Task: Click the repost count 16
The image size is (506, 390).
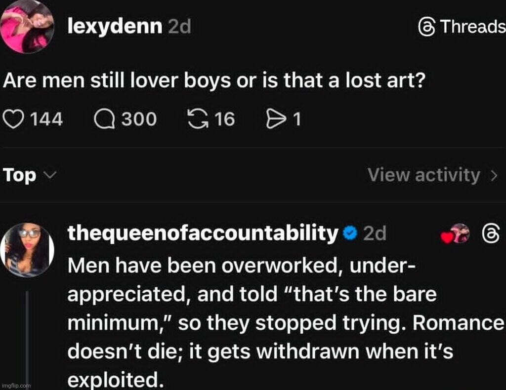Action: pyautogui.click(x=225, y=119)
